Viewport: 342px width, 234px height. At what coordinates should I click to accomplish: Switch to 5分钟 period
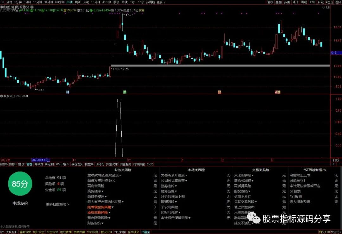(x=27, y=2)
